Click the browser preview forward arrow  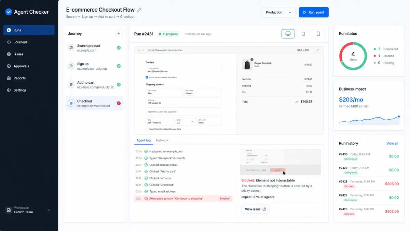[x=143, y=50]
